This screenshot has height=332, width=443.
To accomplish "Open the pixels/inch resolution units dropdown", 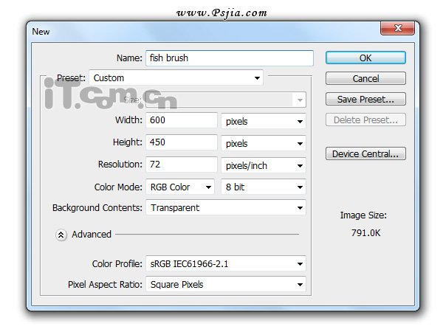I will click(x=264, y=165).
